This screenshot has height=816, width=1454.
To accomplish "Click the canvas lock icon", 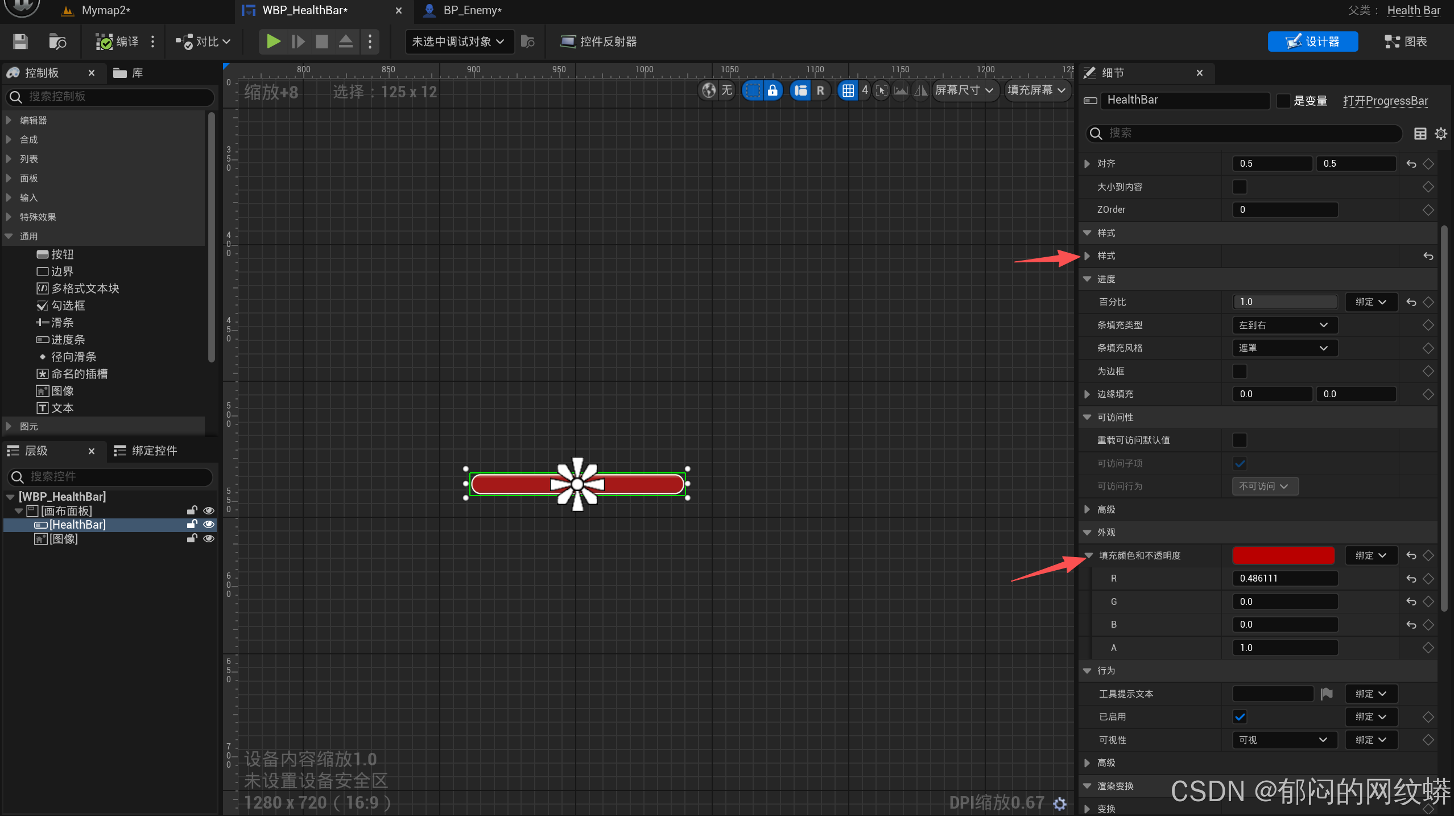I will (772, 90).
